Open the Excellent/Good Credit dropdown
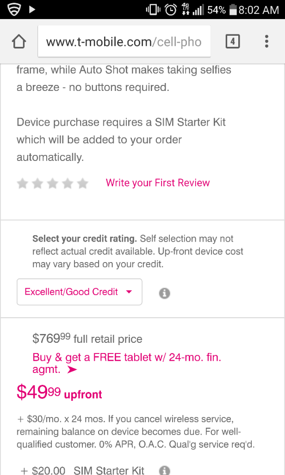285x475 pixels. coord(80,292)
